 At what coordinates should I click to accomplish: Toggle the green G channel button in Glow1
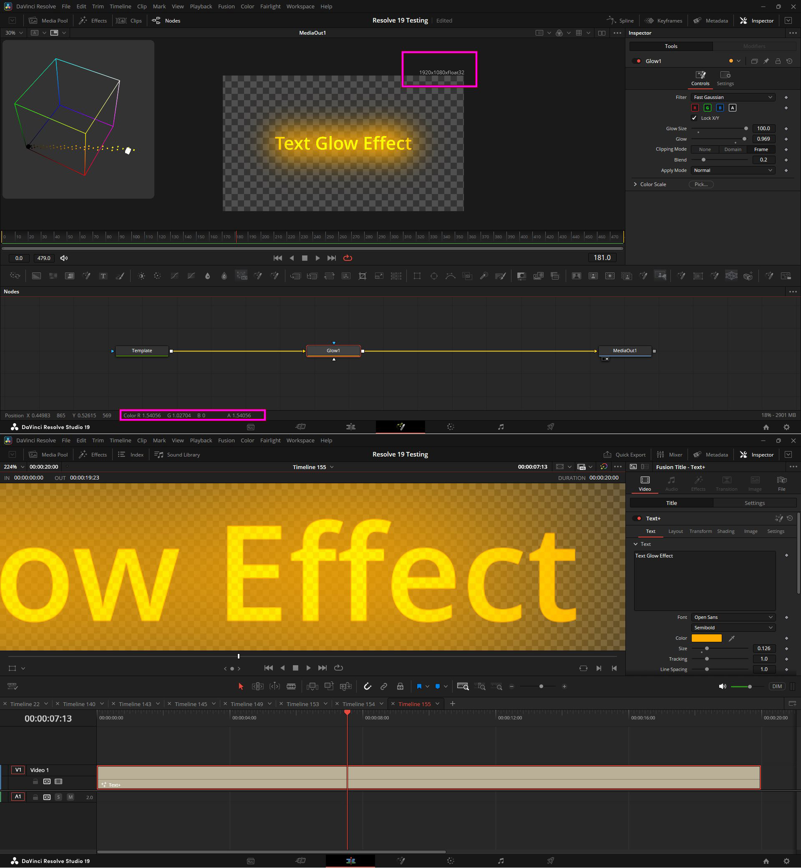pyautogui.click(x=708, y=108)
